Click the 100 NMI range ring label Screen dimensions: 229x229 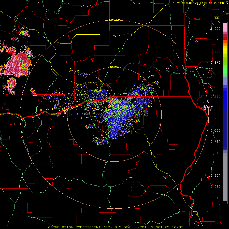[x=114, y=20]
